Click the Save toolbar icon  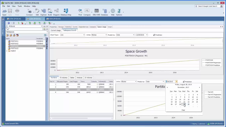tap(10, 12)
